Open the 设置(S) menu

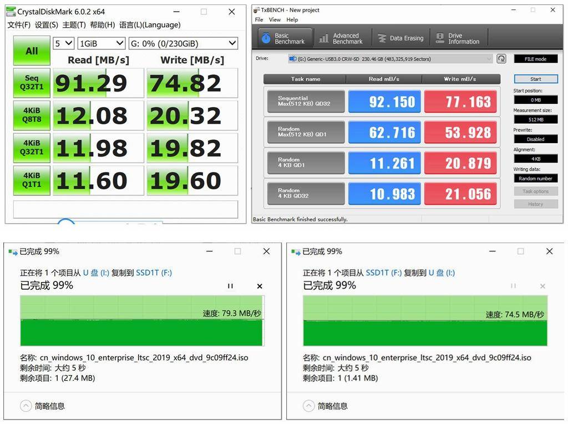47,24
